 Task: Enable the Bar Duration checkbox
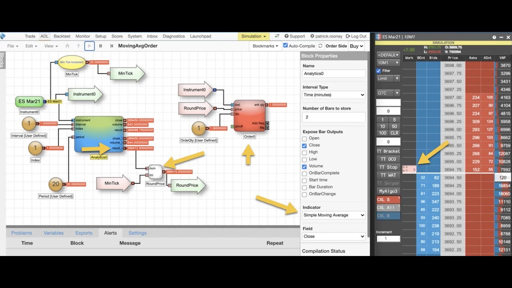pos(304,187)
